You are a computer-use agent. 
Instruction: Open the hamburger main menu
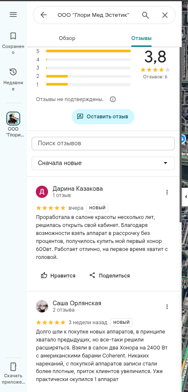coord(13,14)
